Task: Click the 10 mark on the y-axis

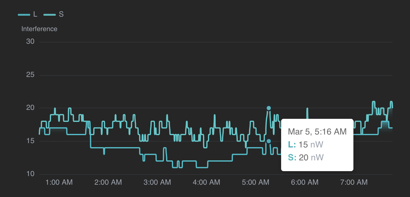Action: [30, 174]
